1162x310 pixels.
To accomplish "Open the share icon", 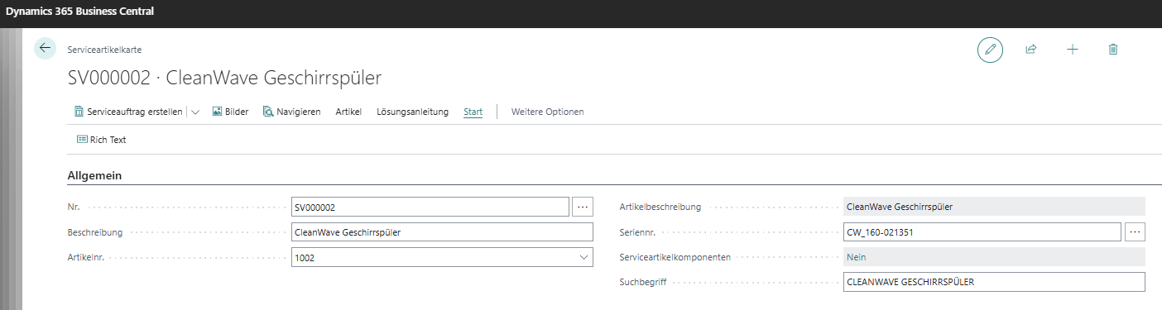I will tap(1031, 50).
